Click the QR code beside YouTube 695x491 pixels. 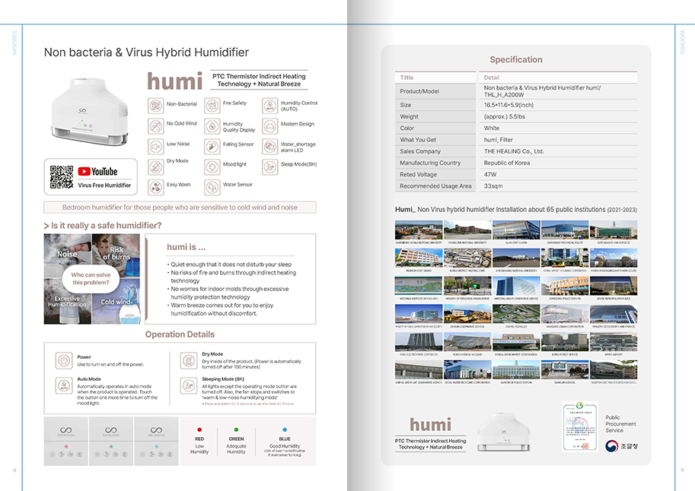point(61,177)
